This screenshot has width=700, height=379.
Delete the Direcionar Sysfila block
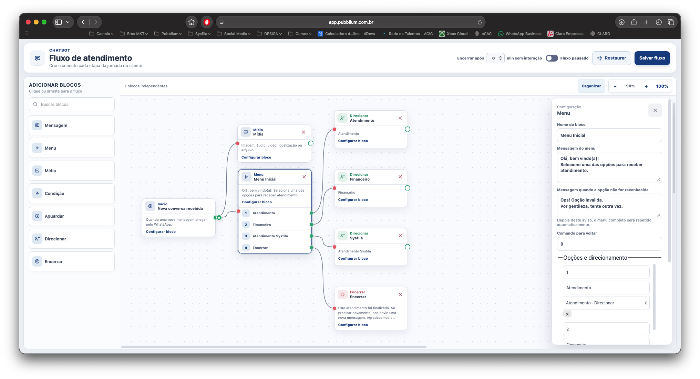[x=400, y=236]
